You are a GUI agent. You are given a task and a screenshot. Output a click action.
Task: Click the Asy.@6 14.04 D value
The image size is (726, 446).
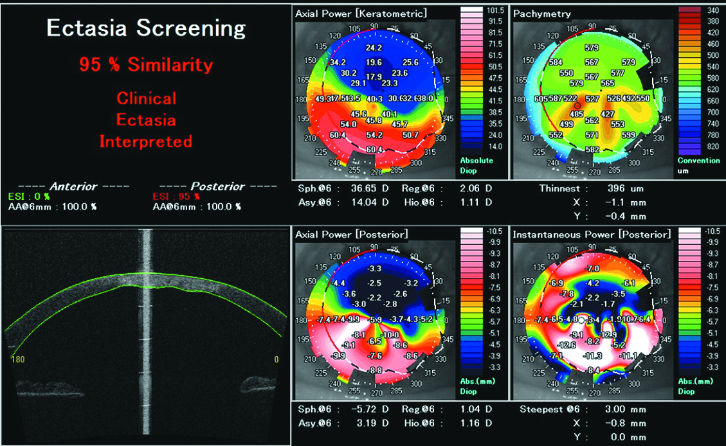(341, 202)
